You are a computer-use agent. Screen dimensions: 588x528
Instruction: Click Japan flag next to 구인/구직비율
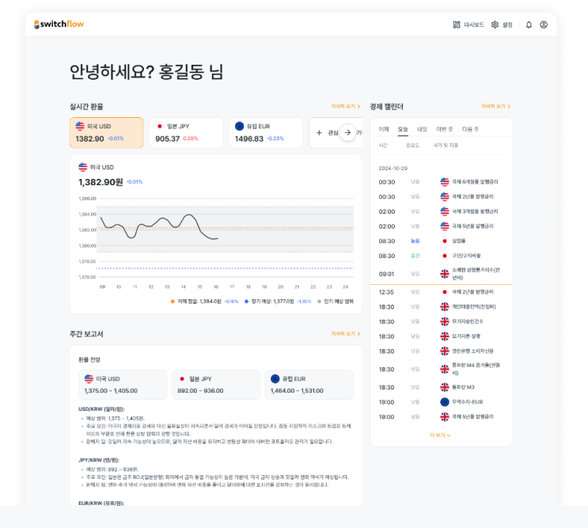point(445,256)
